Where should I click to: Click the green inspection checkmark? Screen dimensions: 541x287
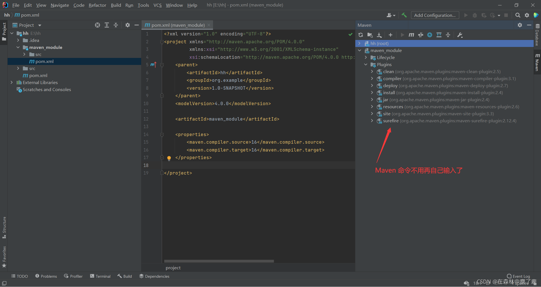tap(350, 34)
